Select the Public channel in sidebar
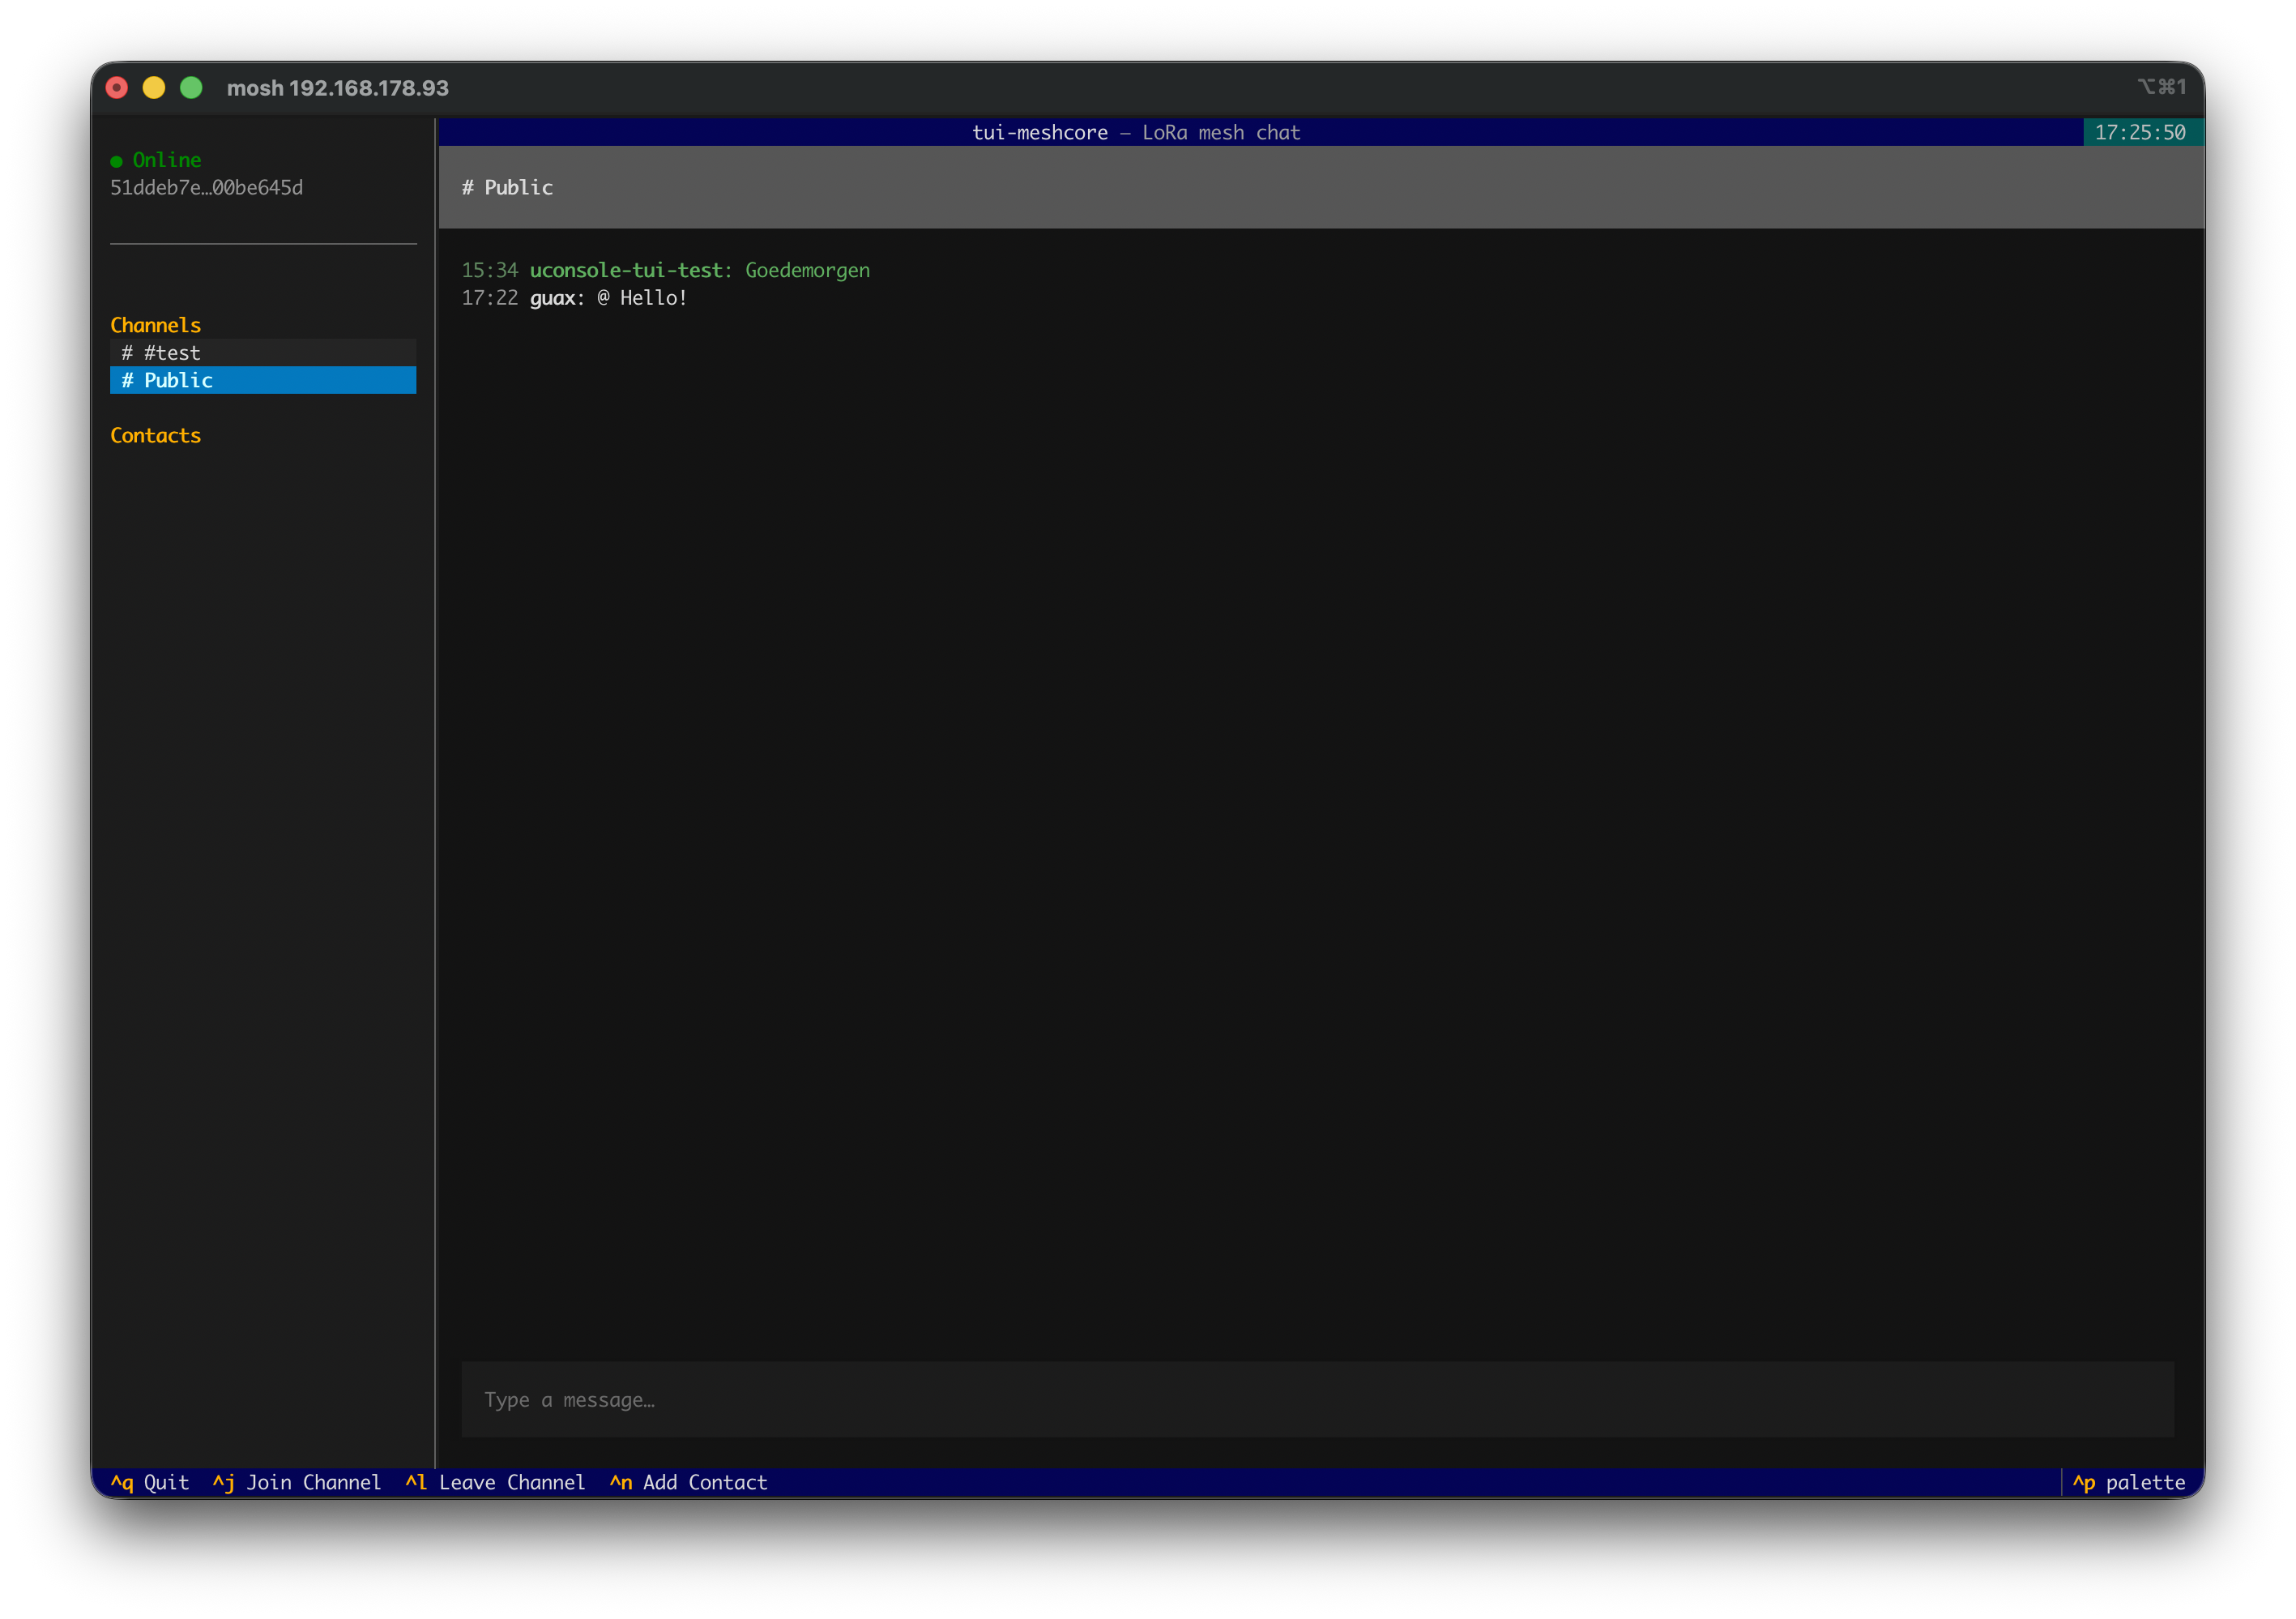The height and width of the screenshot is (1619, 2296). click(263, 380)
